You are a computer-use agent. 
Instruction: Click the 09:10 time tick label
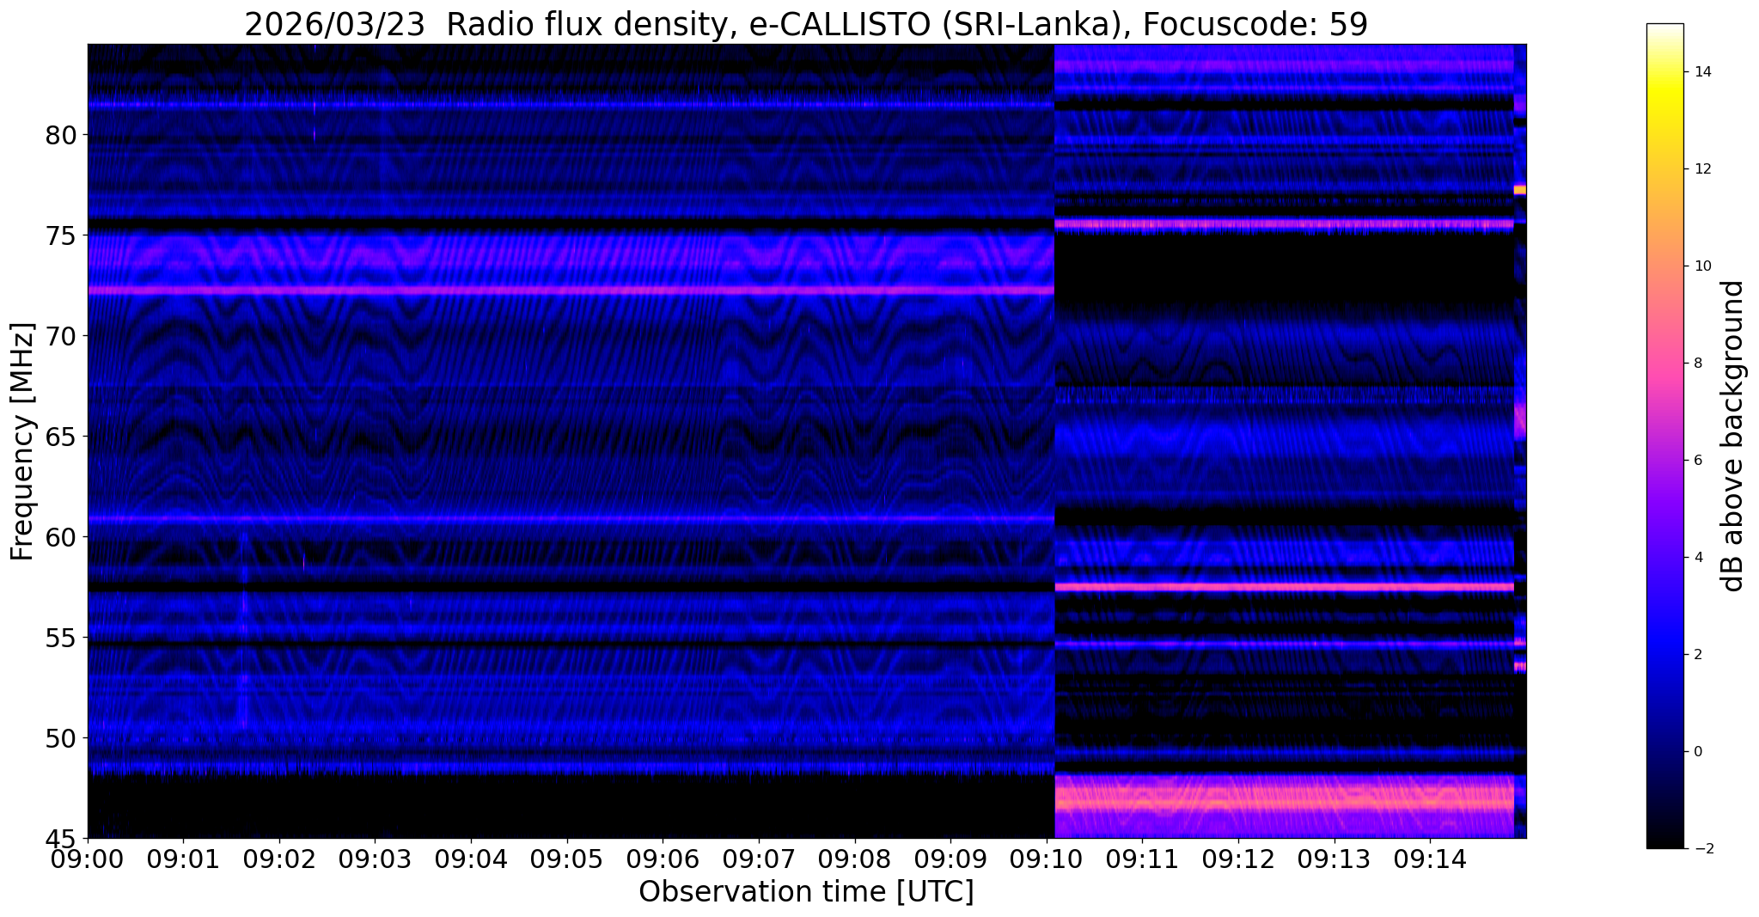coord(1047,859)
